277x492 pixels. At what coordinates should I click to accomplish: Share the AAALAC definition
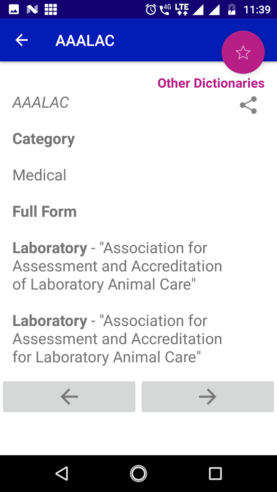248,105
